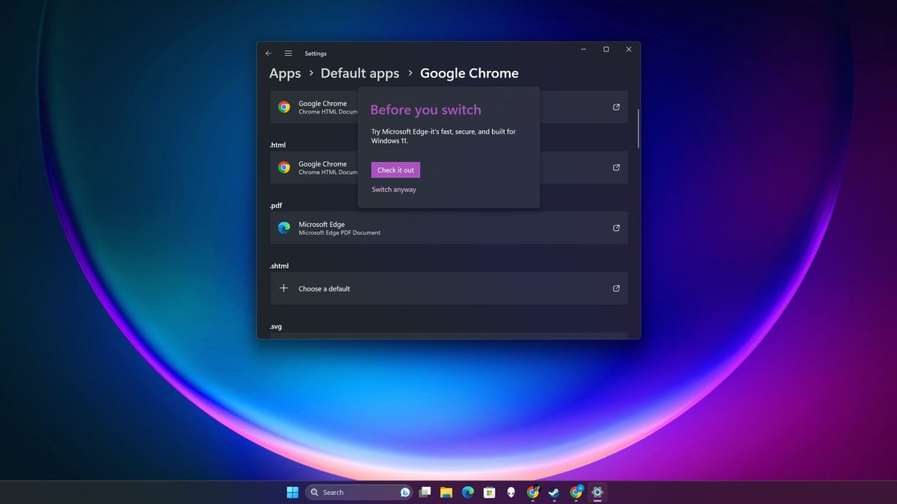The width and height of the screenshot is (897, 504).
Task: Click the external link icon on the Microsoft Edge PDF row
Action: coord(615,228)
